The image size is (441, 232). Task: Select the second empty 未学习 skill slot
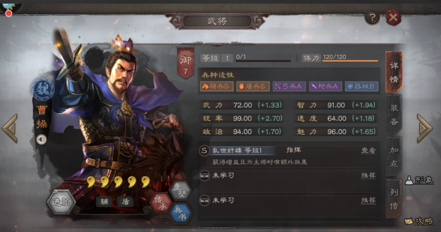288,200
